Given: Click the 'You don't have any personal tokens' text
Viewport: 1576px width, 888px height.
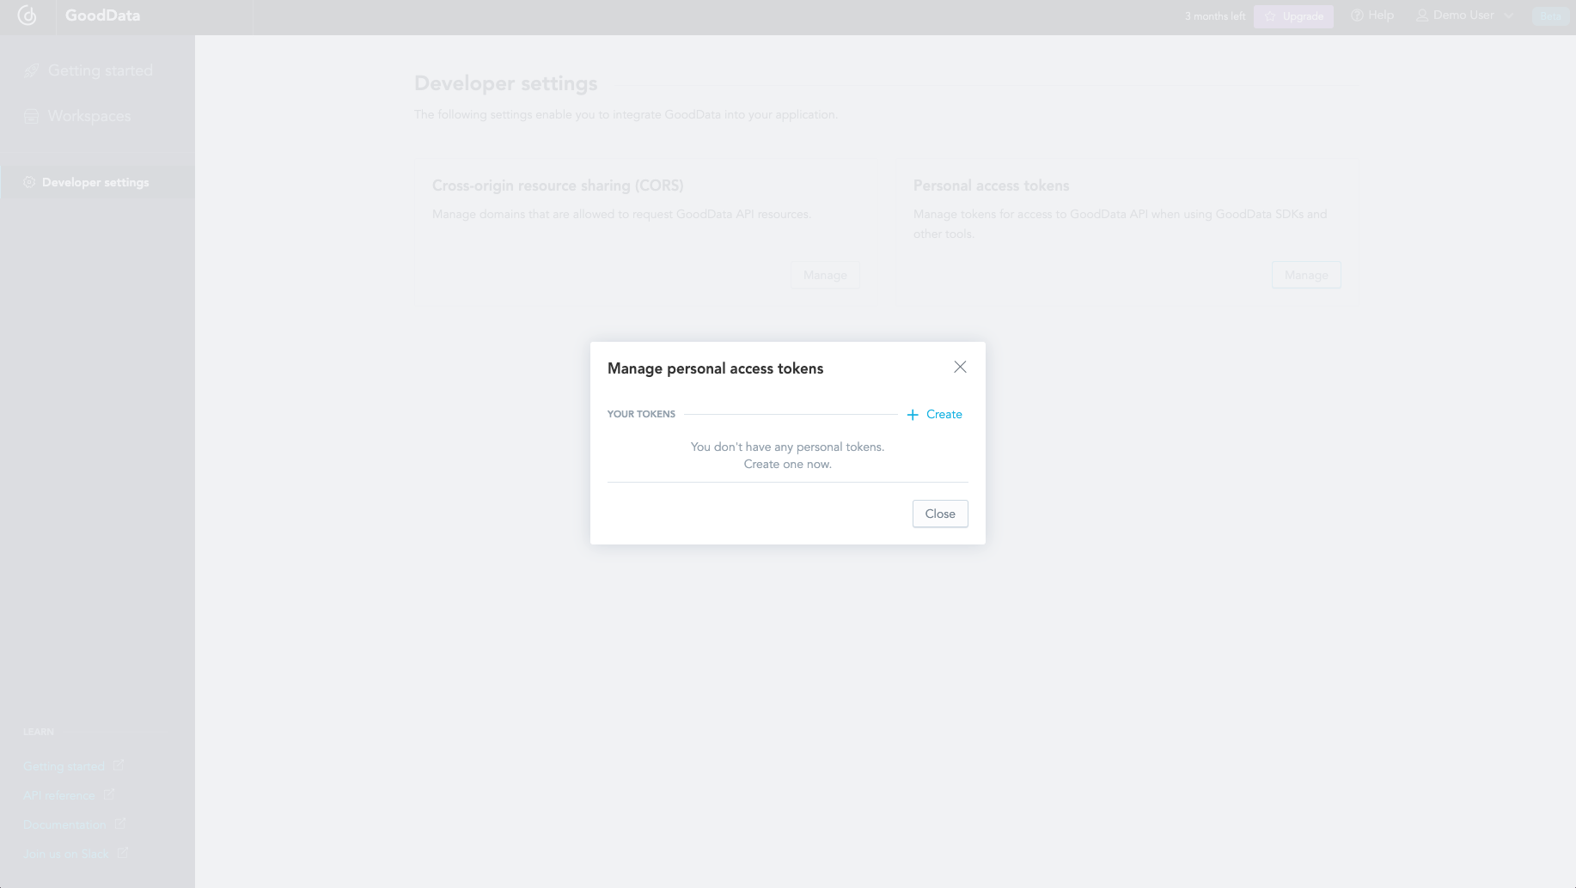Looking at the screenshot, I should pos(787,447).
